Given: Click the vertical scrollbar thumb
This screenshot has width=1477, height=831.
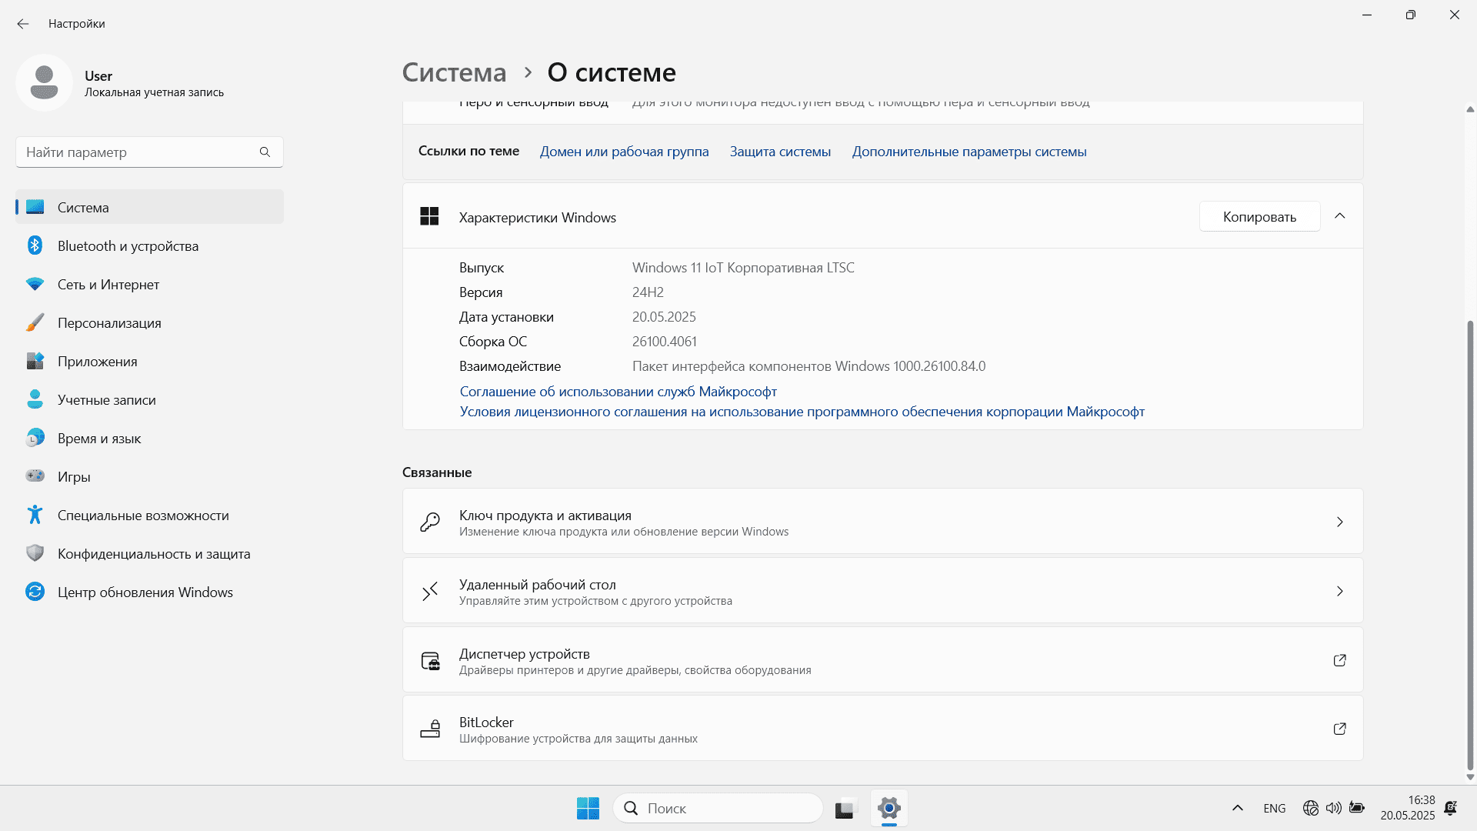Looking at the screenshot, I should tap(1470, 545).
